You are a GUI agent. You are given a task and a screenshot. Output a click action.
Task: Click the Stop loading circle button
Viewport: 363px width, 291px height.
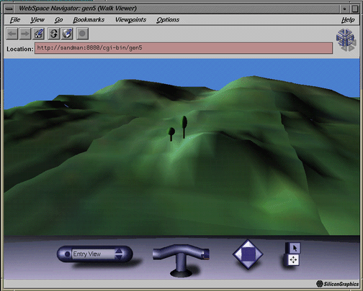[82, 34]
